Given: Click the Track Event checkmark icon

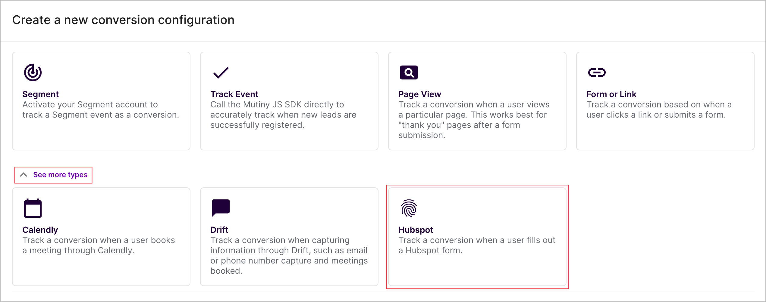Looking at the screenshot, I should pyautogui.click(x=221, y=72).
